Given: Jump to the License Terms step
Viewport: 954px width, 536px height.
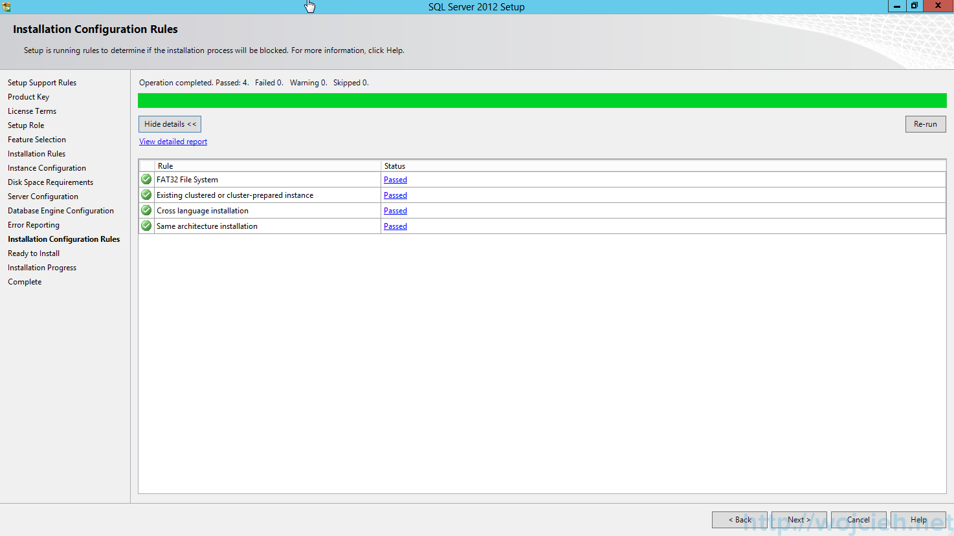Looking at the screenshot, I should (x=32, y=111).
